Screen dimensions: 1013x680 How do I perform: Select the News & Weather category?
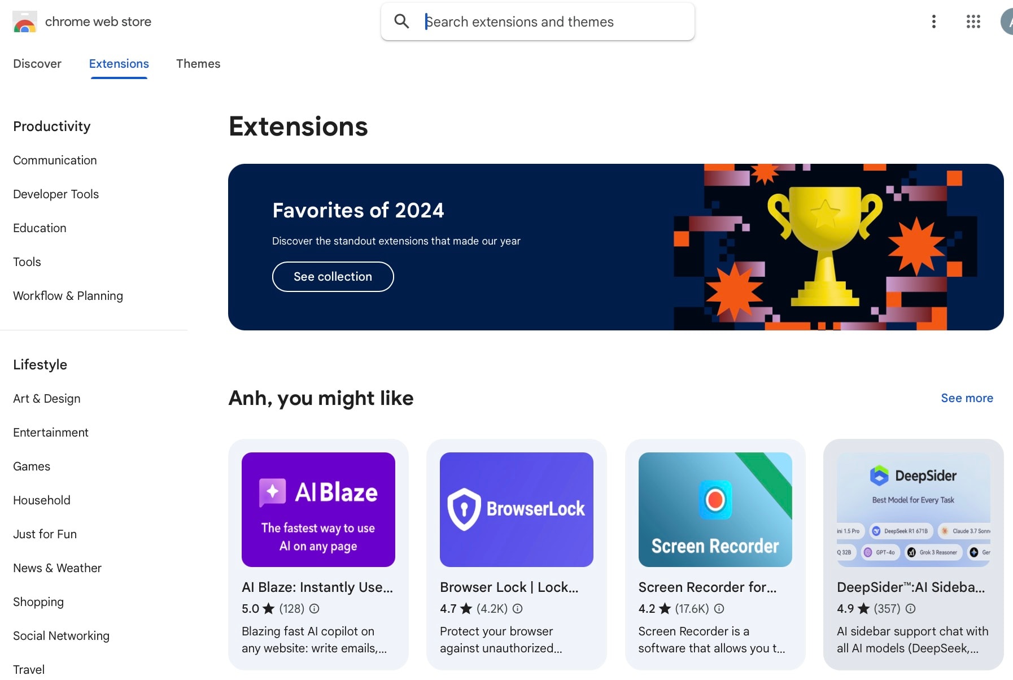click(x=57, y=568)
